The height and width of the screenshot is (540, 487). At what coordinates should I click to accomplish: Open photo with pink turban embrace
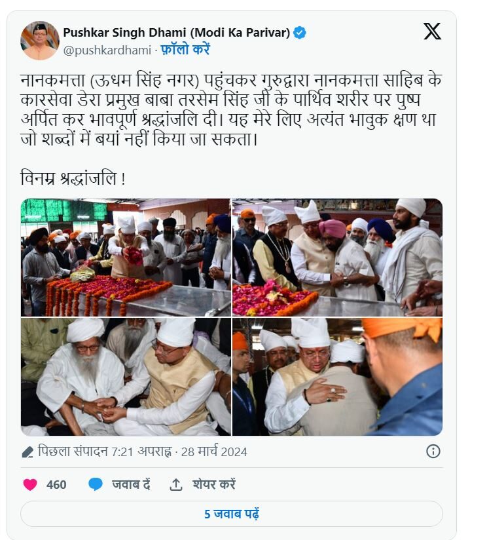[337, 258]
